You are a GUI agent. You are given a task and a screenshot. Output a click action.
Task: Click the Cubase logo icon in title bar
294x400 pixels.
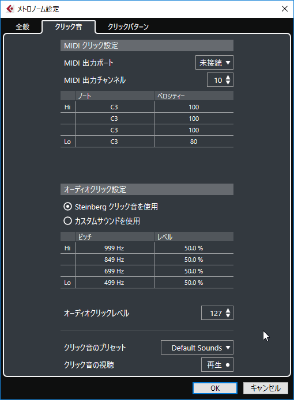10,9
